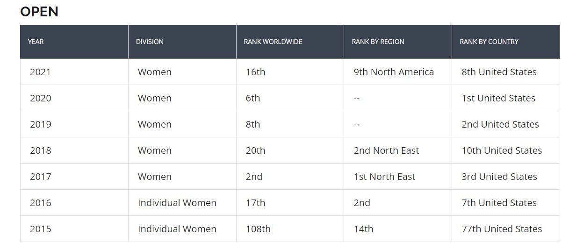Select the 1st North East region cell

pos(384,177)
